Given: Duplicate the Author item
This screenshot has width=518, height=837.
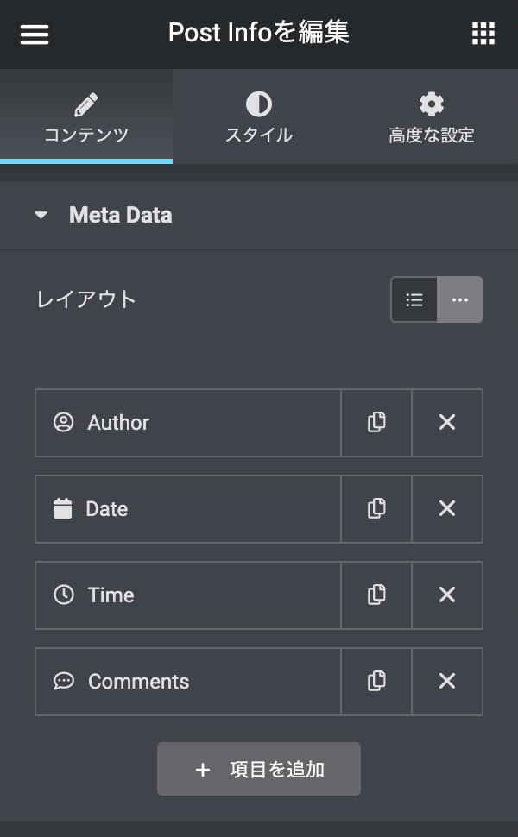Looking at the screenshot, I should click(x=376, y=423).
